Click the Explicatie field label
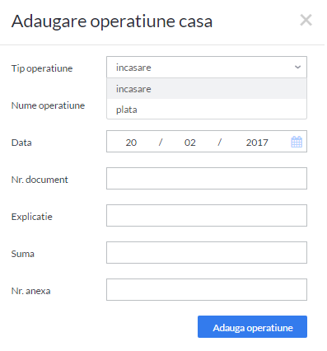This screenshot has width=327, height=351. [x=32, y=217]
